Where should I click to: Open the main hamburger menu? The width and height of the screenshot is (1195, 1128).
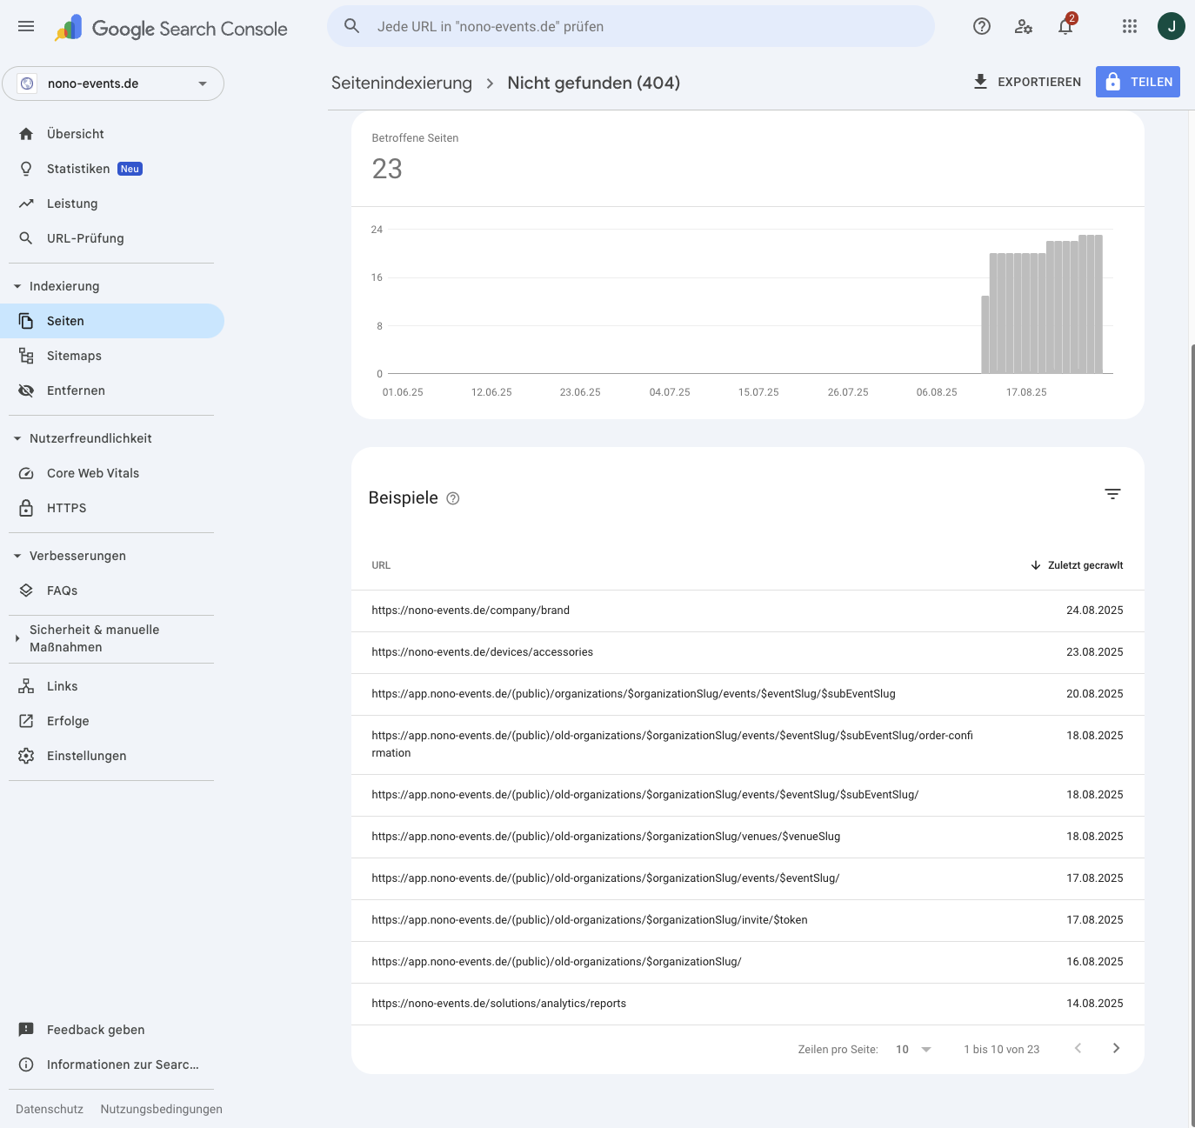pyautogui.click(x=26, y=26)
